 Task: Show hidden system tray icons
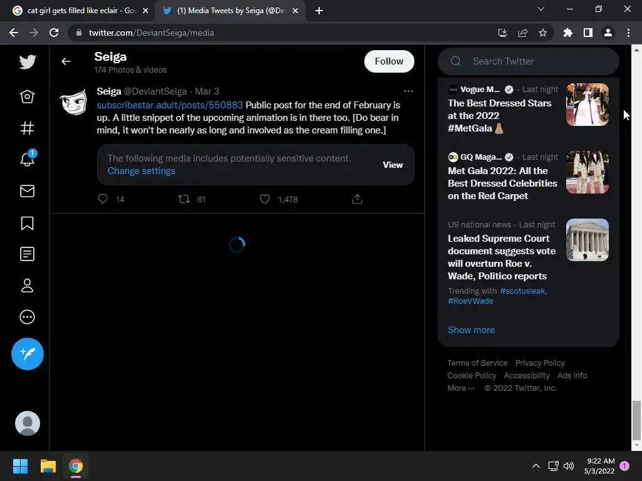(x=535, y=466)
